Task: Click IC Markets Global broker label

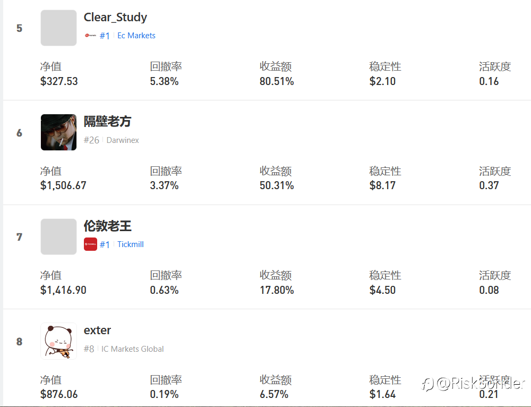Action: point(132,349)
